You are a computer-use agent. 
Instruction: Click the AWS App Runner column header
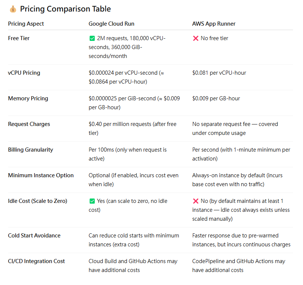(x=214, y=24)
